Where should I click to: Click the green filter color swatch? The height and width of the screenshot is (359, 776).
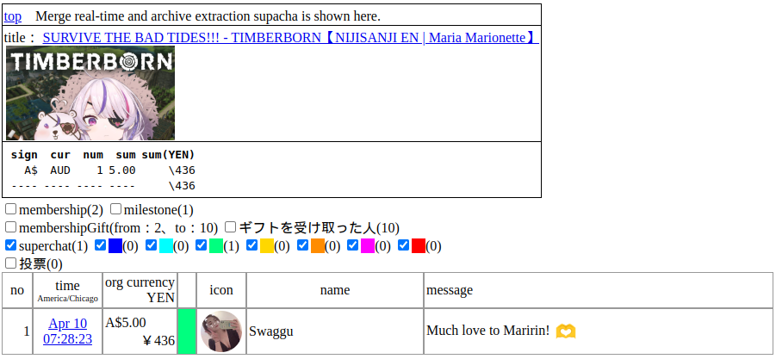(x=216, y=245)
